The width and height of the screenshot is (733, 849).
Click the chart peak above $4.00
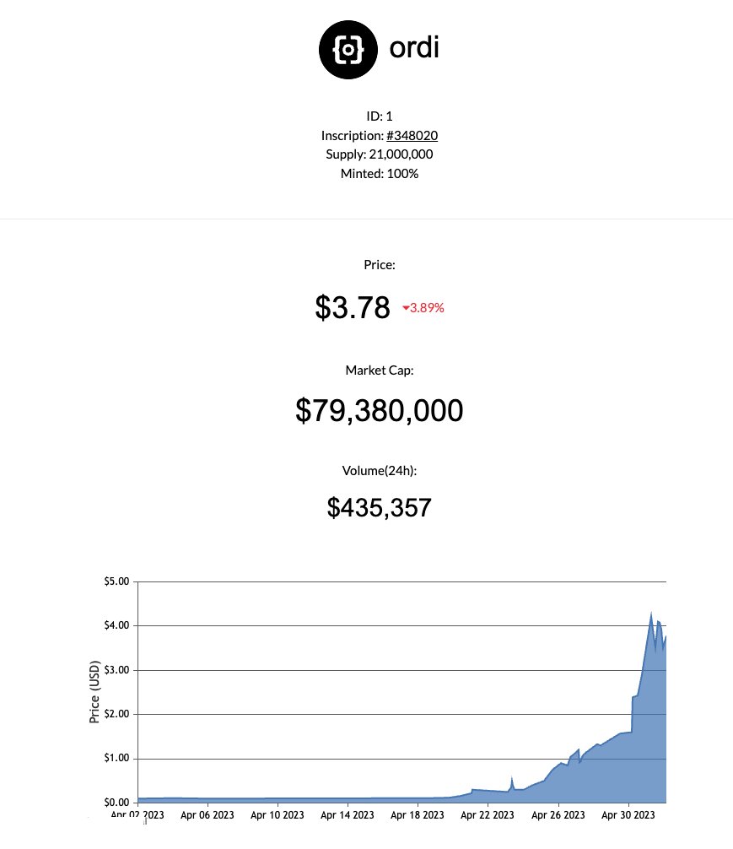tap(651, 614)
